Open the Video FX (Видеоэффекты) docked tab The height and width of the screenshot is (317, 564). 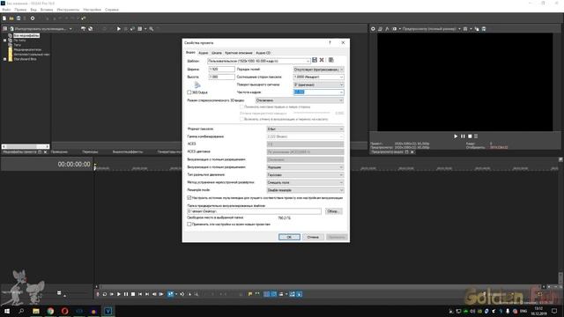point(127,152)
